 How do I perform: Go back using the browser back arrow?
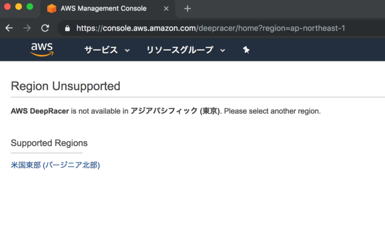tap(9, 28)
